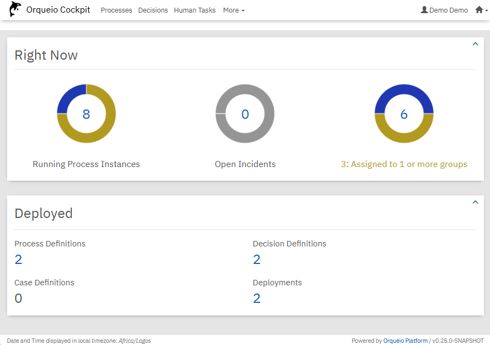Collapse the Deployed section
490x345 pixels.
pos(475,202)
